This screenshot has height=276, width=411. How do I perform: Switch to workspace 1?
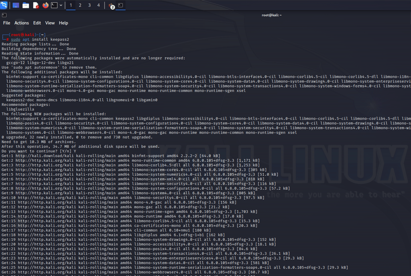[x=71, y=5]
